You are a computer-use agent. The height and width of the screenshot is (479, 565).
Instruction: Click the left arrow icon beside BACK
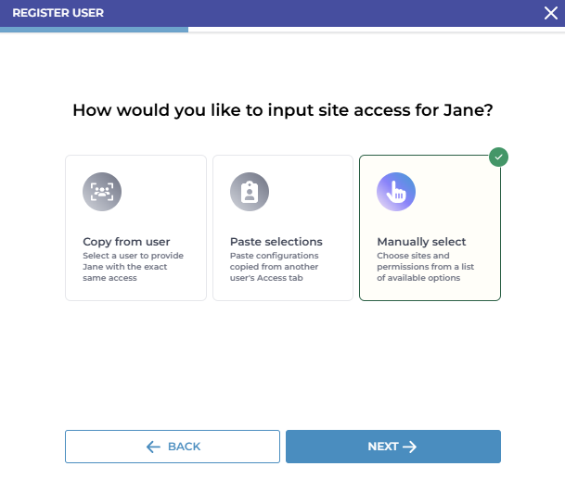click(154, 447)
